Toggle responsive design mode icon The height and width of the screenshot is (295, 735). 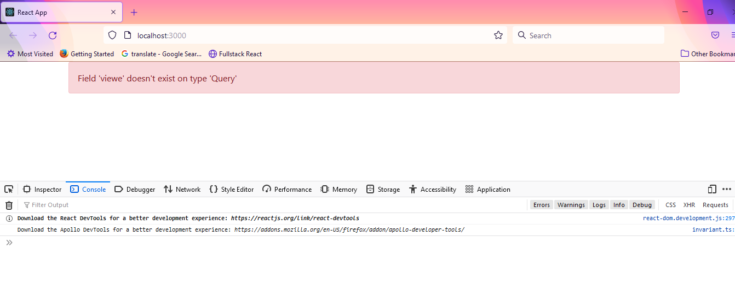click(712, 190)
